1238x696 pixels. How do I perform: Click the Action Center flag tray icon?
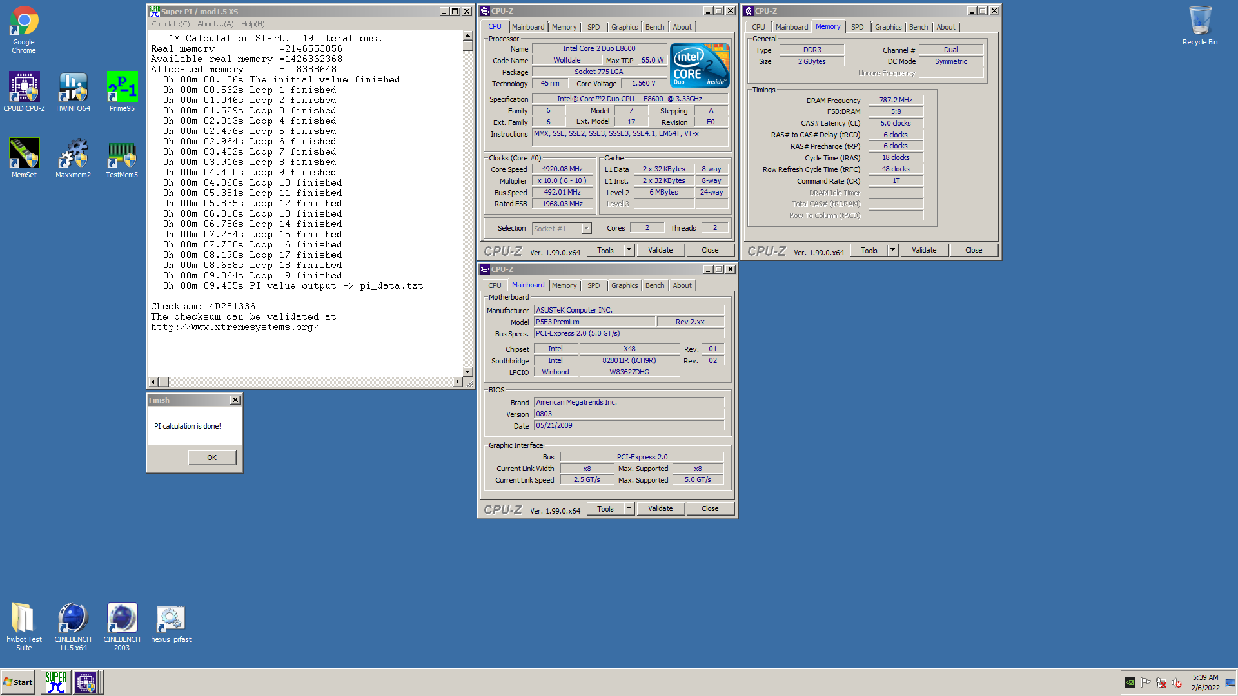click(x=1146, y=682)
